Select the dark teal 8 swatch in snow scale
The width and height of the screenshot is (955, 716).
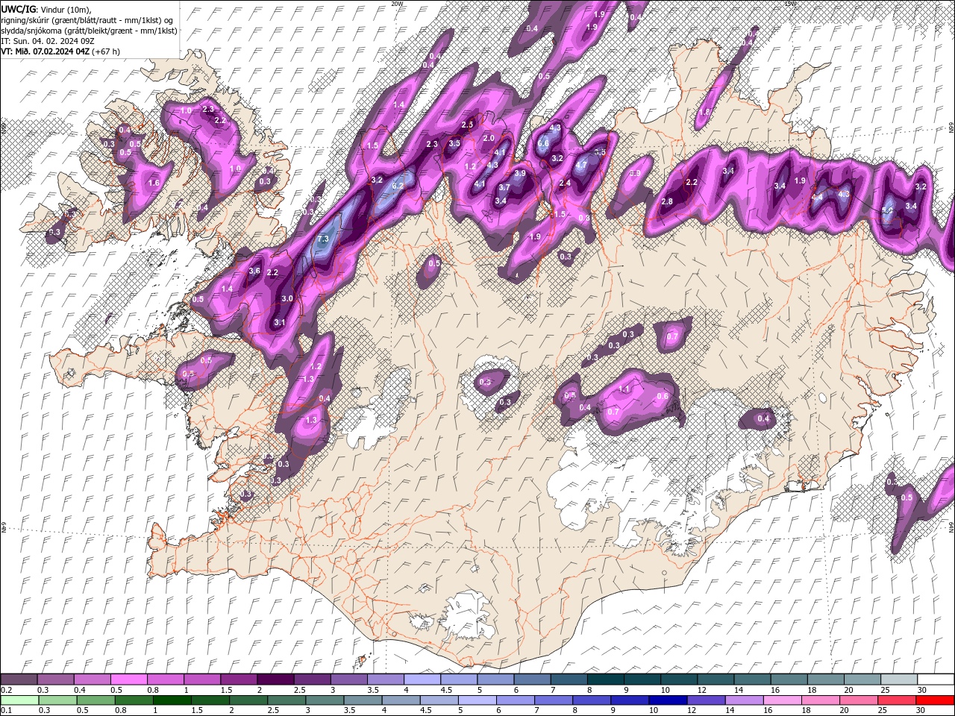[604, 679]
